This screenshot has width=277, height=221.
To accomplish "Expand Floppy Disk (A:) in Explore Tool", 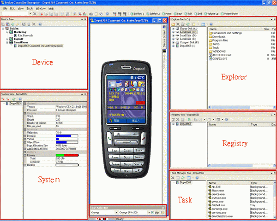I will tap(173, 29).
